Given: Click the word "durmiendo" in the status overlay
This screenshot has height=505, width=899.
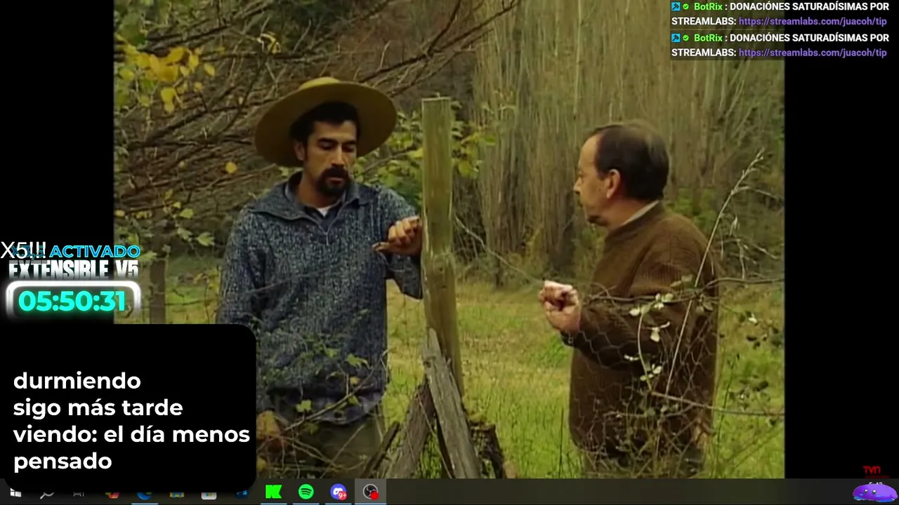Looking at the screenshot, I should pyautogui.click(x=77, y=381).
